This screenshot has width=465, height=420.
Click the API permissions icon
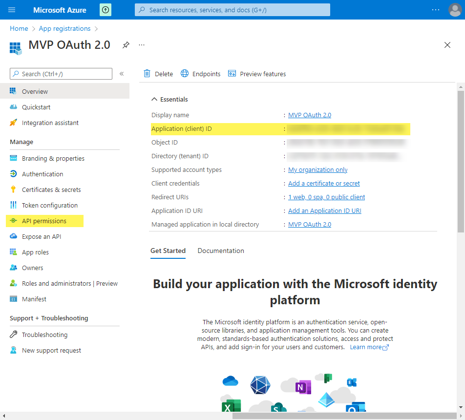(13, 221)
